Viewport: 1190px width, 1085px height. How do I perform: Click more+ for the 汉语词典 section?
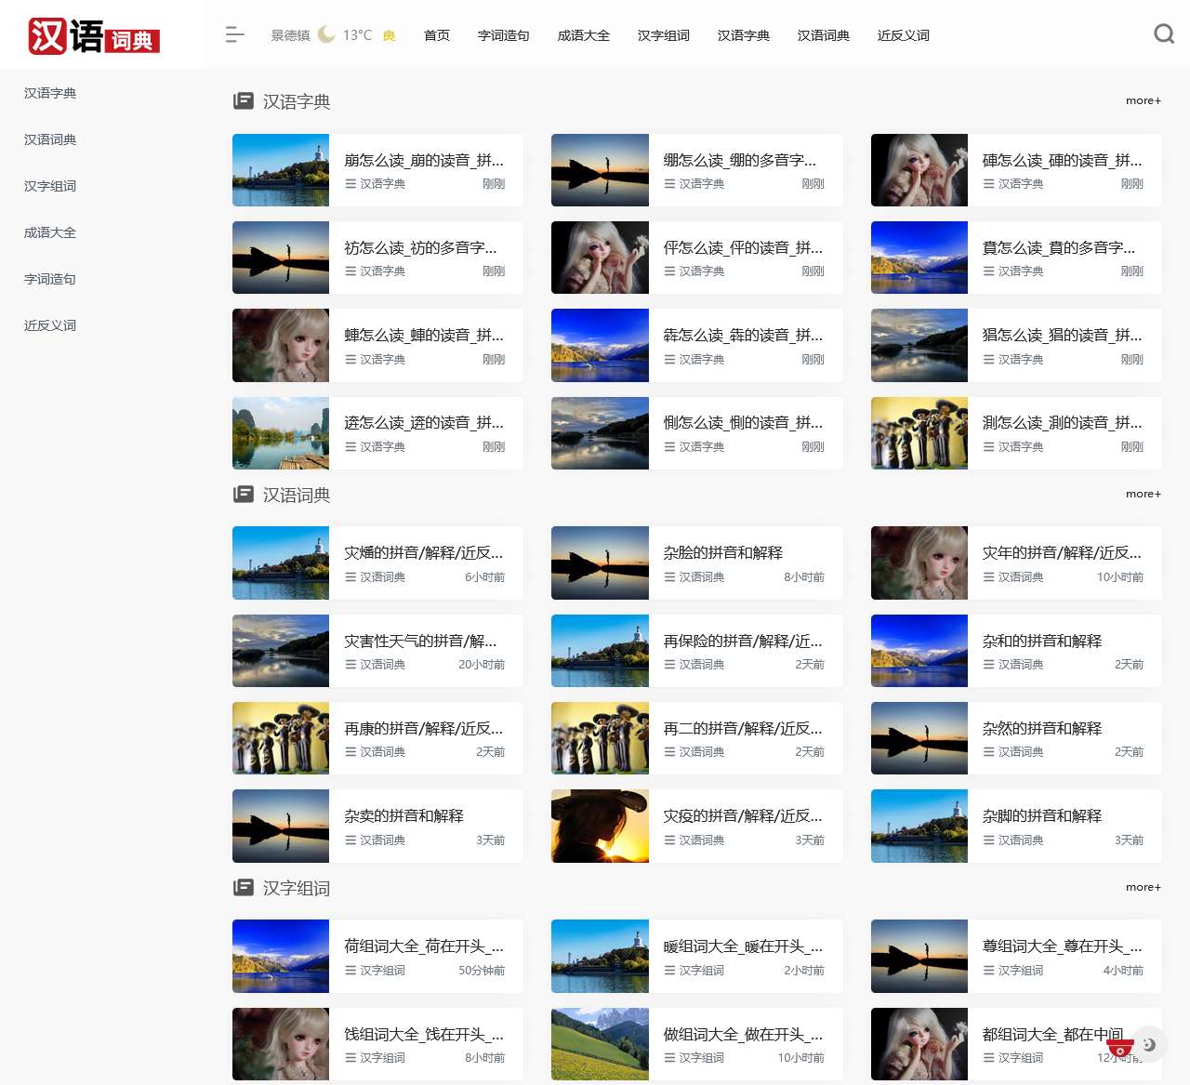(x=1144, y=494)
